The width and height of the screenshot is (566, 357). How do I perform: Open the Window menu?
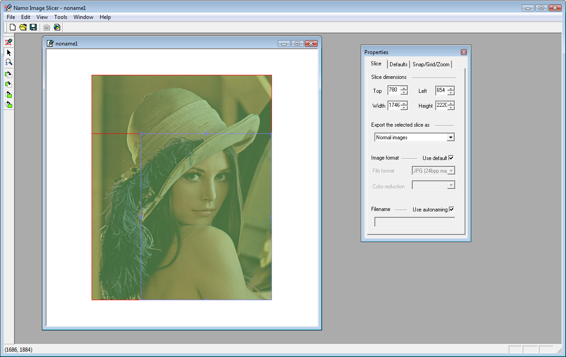click(83, 17)
